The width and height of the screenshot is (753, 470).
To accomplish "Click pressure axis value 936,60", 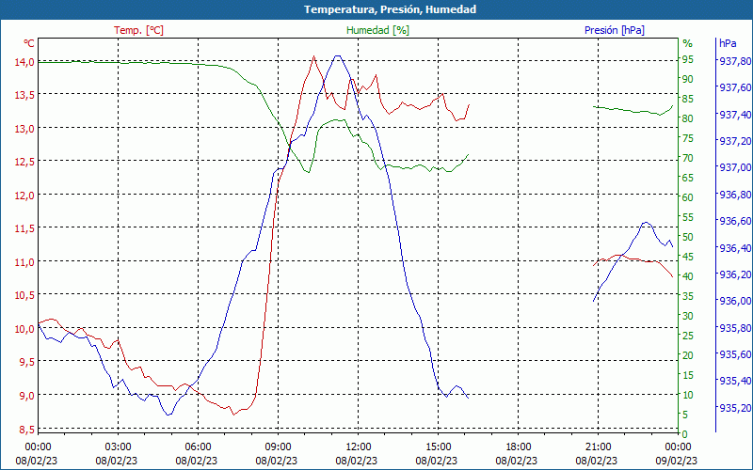I will [734, 221].
